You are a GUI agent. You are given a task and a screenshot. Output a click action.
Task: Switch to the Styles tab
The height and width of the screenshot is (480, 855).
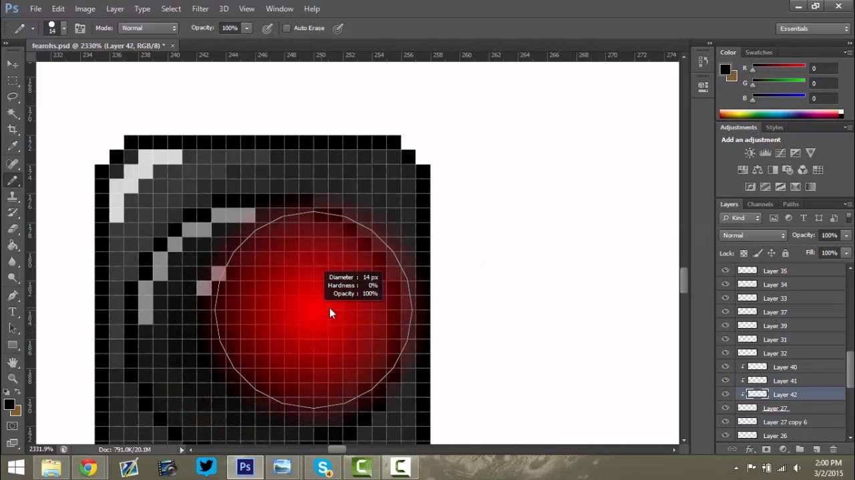(x=774, y=127)
